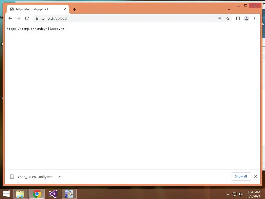265x199 pixels.
Task: Close the downloads bar
Action: coord(255,176)
